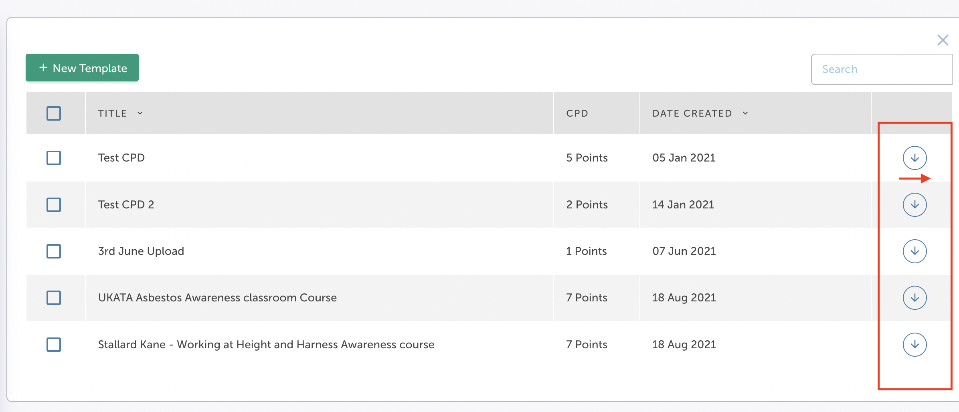
Task: Sort by the Date Created chevron
Action: [745, 113]
